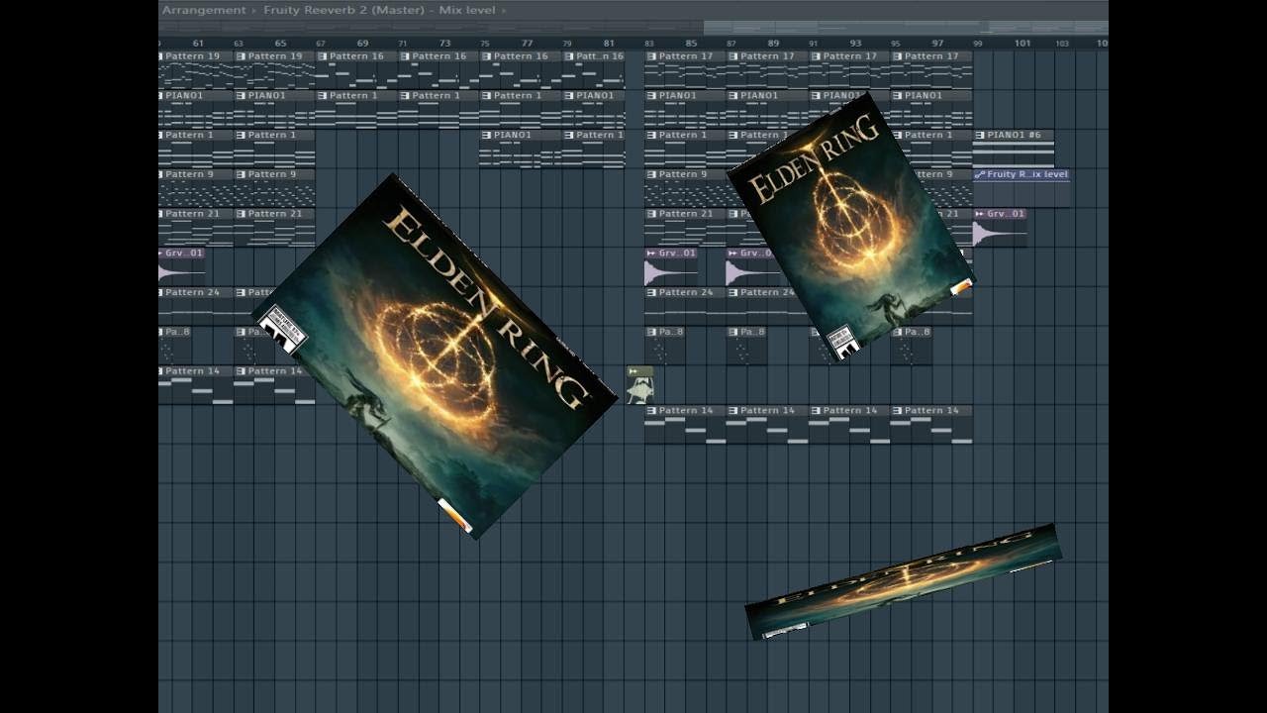Open menu icon of PIANO1 #6 clip

click(980, 135)
